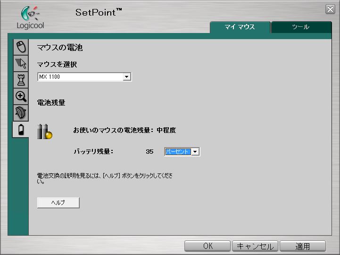Open the pointer movement settings sidebar icon
The image size is (340, 255).
(21, 63)
